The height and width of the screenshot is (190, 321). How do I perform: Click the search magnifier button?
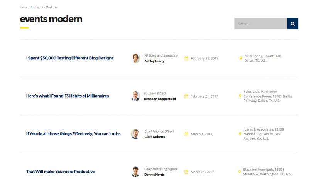[x=292, y=24]
